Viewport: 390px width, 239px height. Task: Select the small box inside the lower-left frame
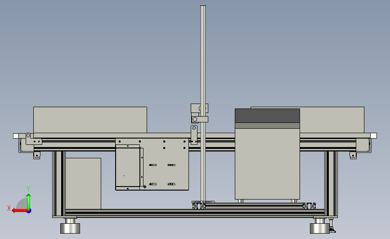click(83, 183)
